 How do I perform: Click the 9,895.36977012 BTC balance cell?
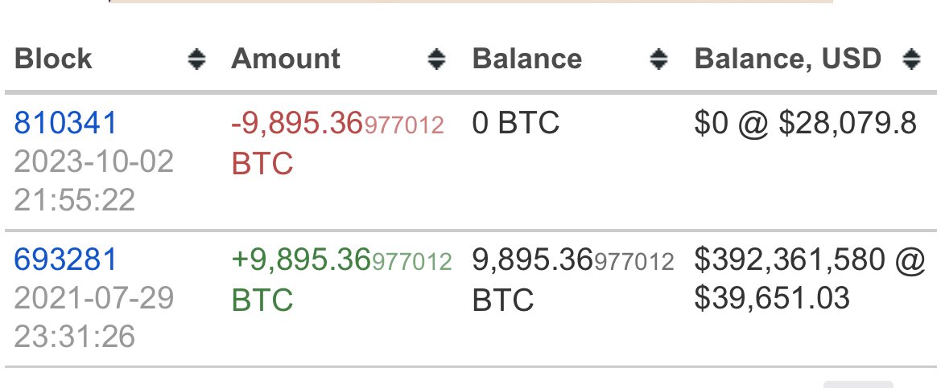[x=572, y=261]
